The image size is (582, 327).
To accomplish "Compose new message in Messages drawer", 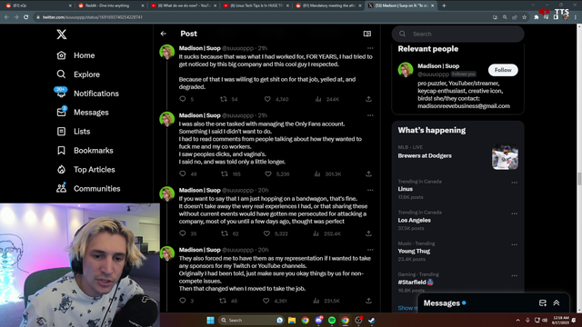I will [542, 302].
